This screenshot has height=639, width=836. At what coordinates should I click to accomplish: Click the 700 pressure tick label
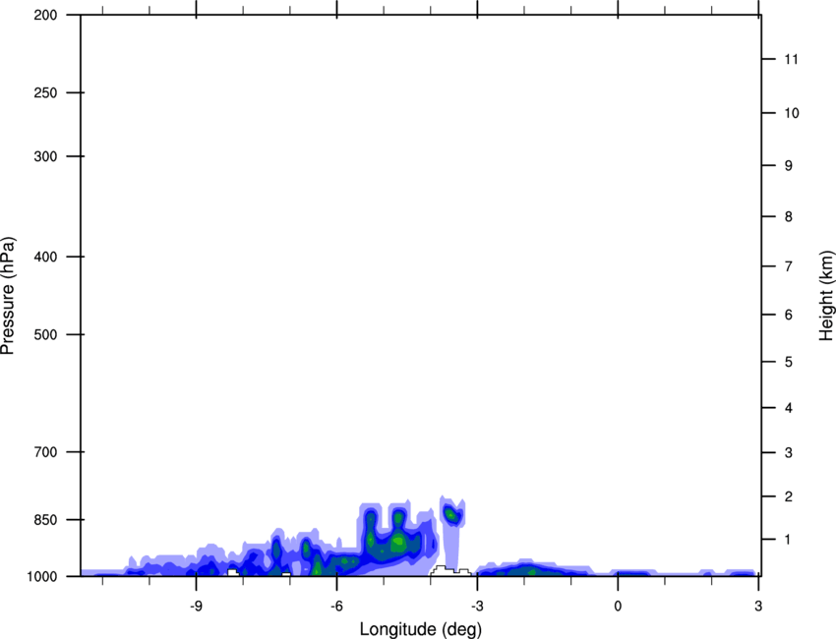click(x=45, y=452)
